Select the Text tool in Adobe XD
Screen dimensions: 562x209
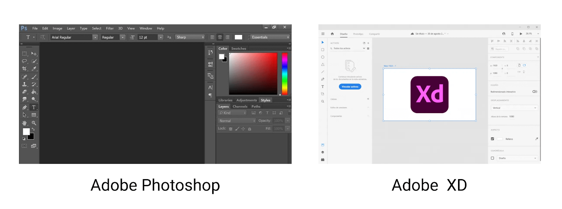pyautogui.click(x=322, y=86)
